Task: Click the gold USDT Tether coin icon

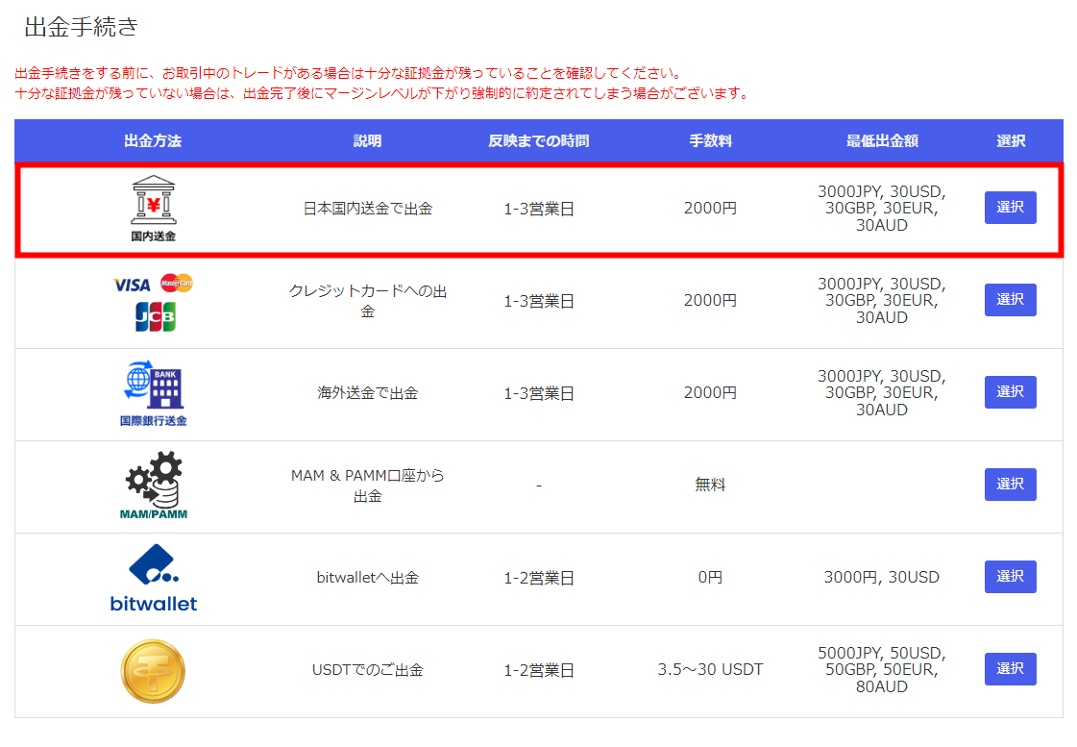Action: [x=153, y=671]
